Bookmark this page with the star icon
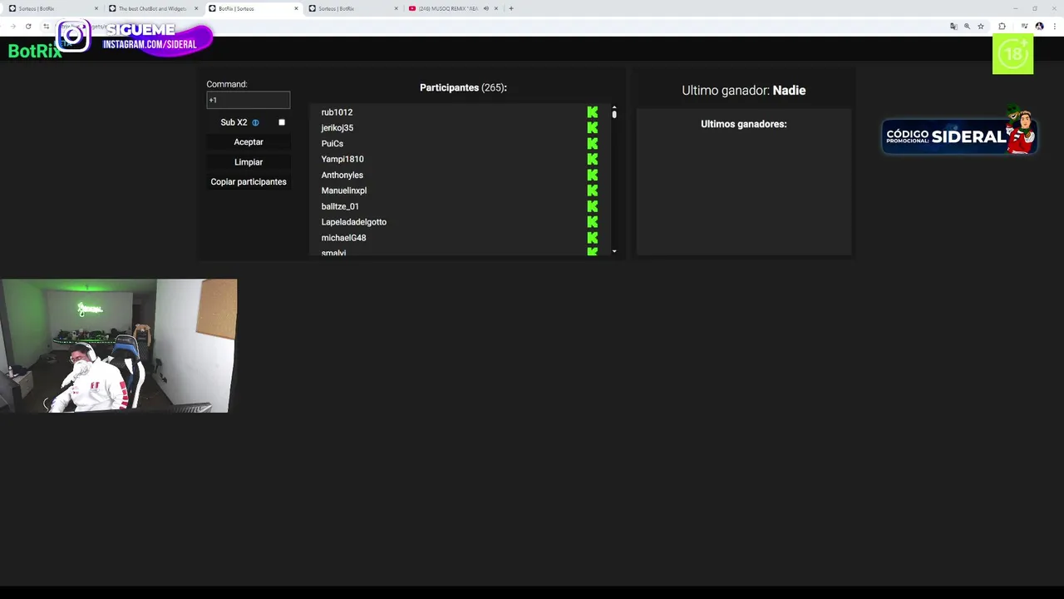 981,27
